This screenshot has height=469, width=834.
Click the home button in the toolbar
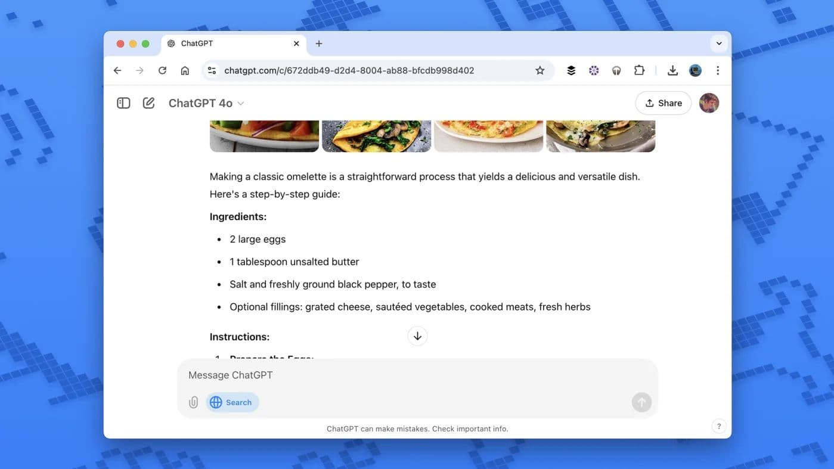(185, 70)
